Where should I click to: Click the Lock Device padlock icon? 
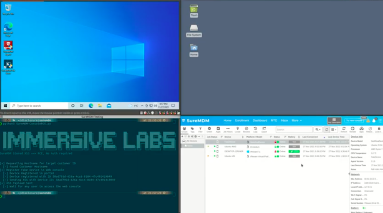[x=379, y=130]
